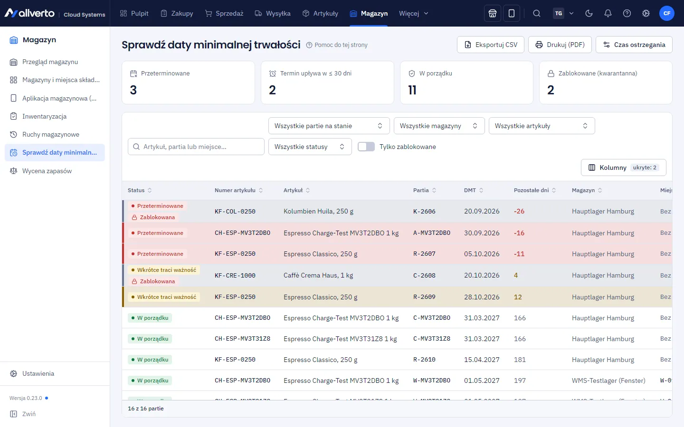Open Pomoc do tej strony help link
Image resolution: width=684 pixels, height=427 pixels.
(x=337, y=45)
